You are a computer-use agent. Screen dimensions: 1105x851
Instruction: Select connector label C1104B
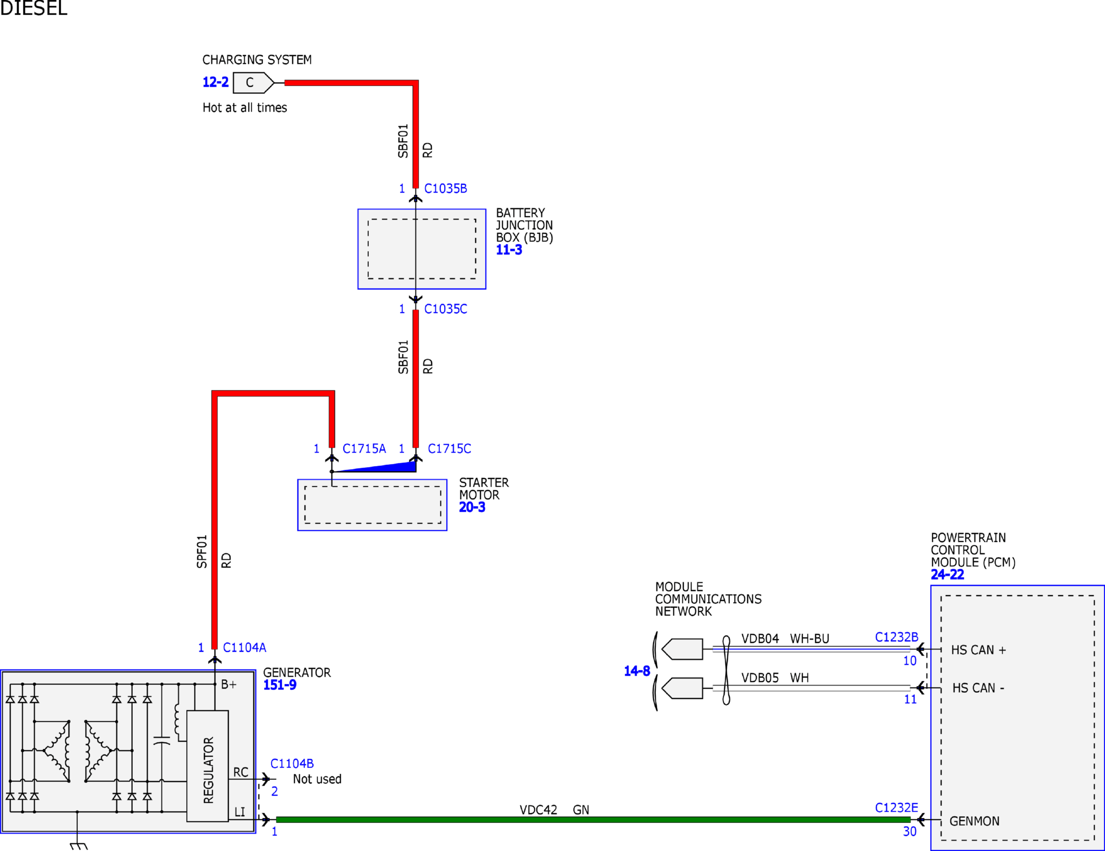[292, 763]
